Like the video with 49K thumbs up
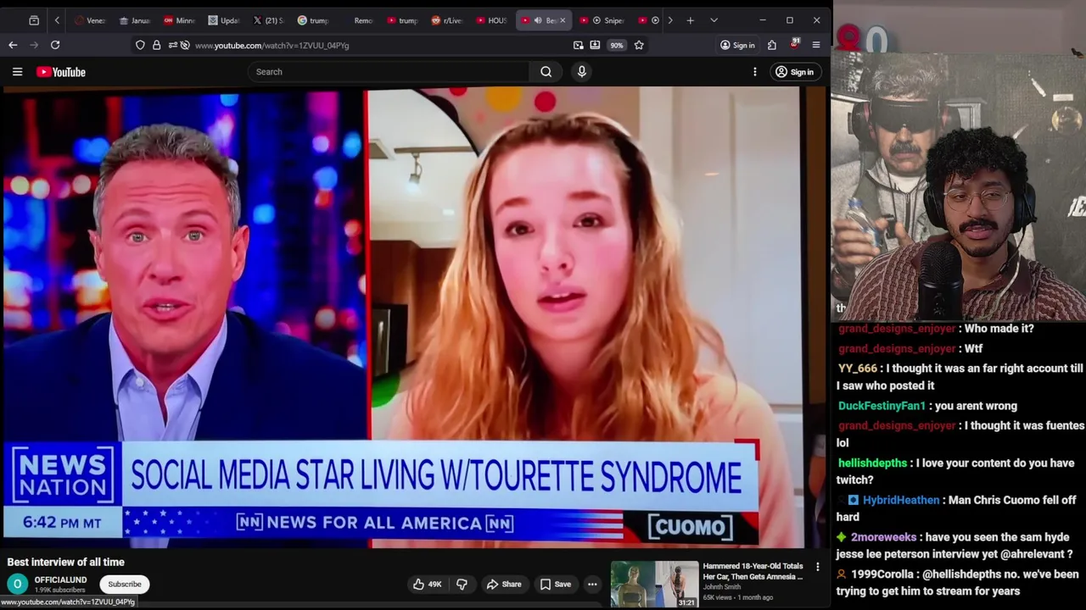Screen dimensions: 1086x610 click(428, 584)
